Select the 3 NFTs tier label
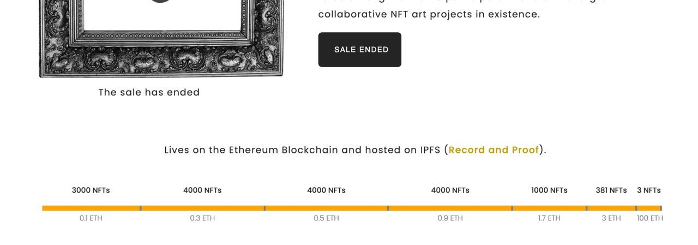This screenshot has height=245, width=698. (x=648, y=190)
